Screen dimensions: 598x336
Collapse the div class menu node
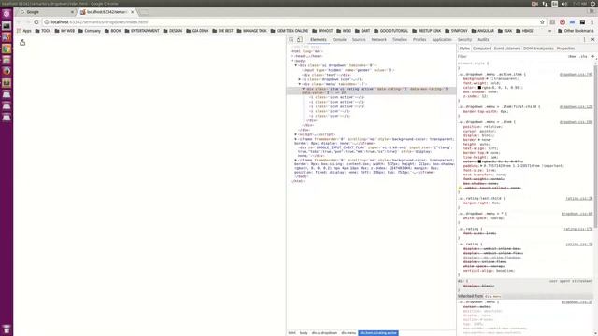pos(300,84)
